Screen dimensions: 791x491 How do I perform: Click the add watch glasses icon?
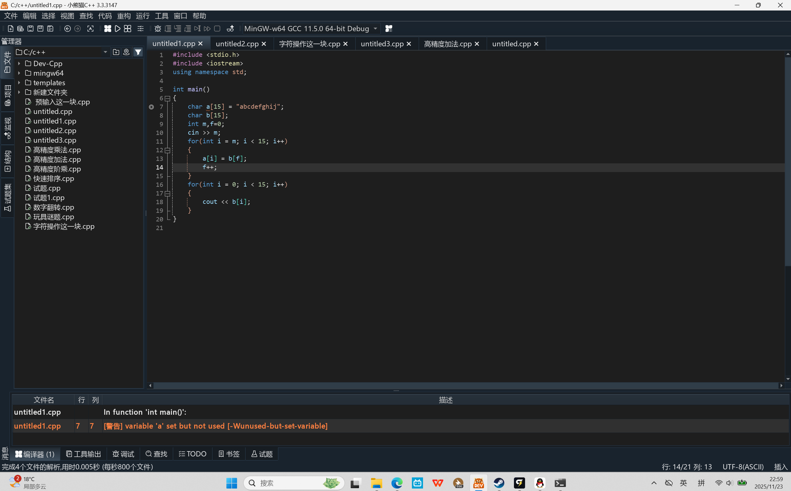[x=230, y=29]
